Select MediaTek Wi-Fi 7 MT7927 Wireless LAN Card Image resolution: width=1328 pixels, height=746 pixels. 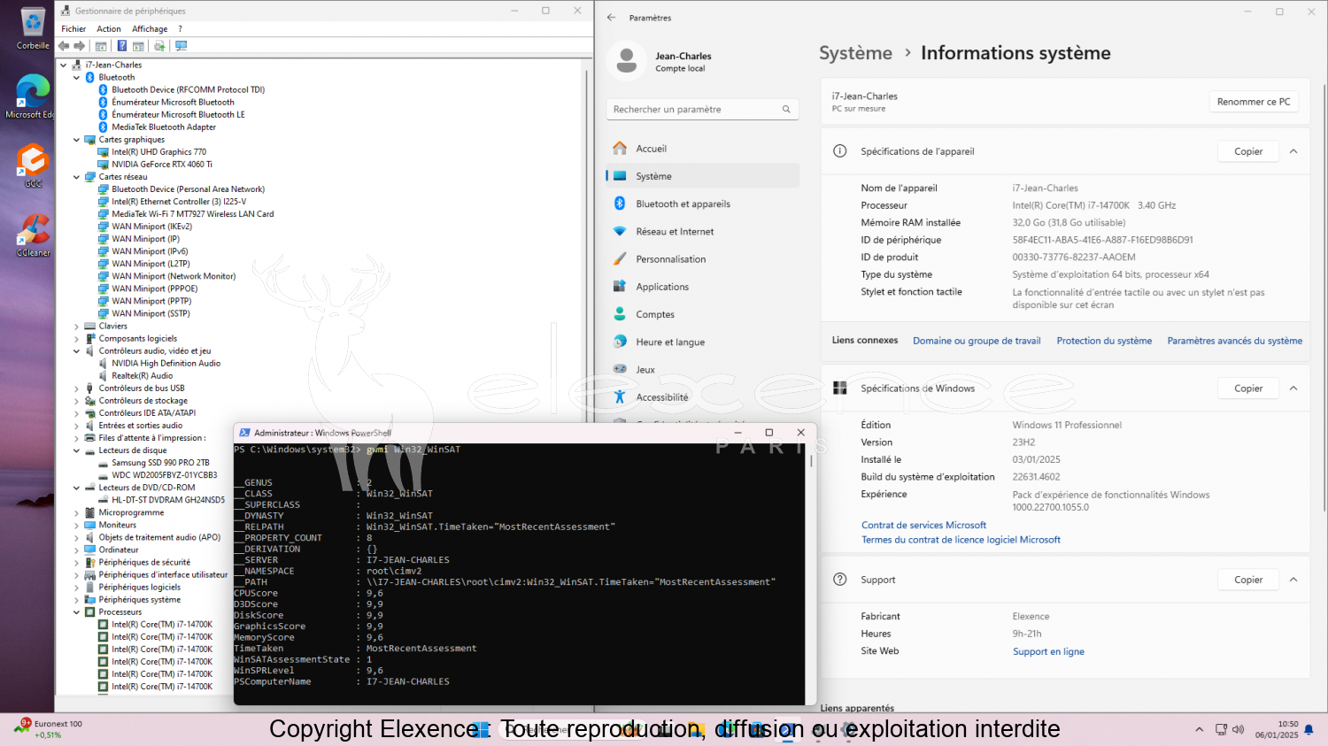tap(193, 214)
